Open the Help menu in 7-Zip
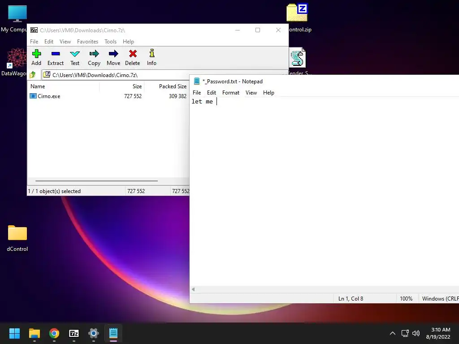This screenshot has width=459, height=344. pyautogui.click(x=128, y=42)
